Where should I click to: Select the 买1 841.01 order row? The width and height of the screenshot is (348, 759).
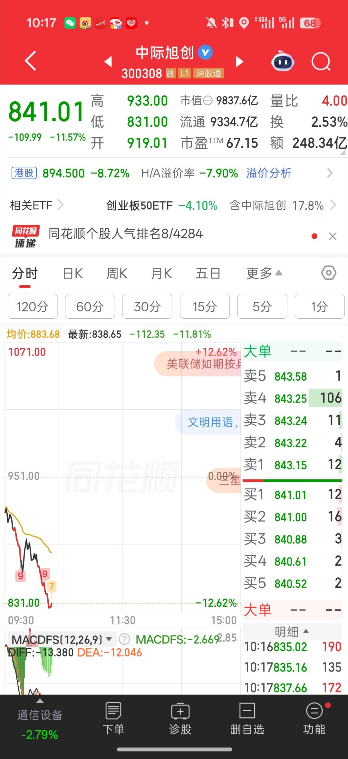[x=292, y=494]
